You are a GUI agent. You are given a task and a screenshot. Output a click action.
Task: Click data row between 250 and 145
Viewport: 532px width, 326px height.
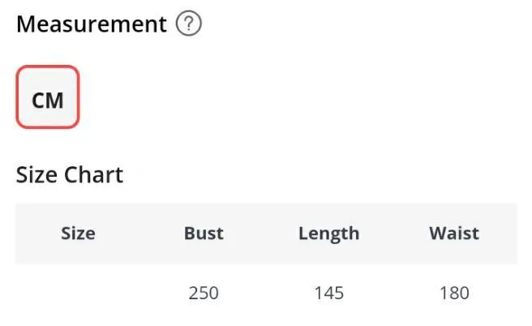click(x=266, y=293)
